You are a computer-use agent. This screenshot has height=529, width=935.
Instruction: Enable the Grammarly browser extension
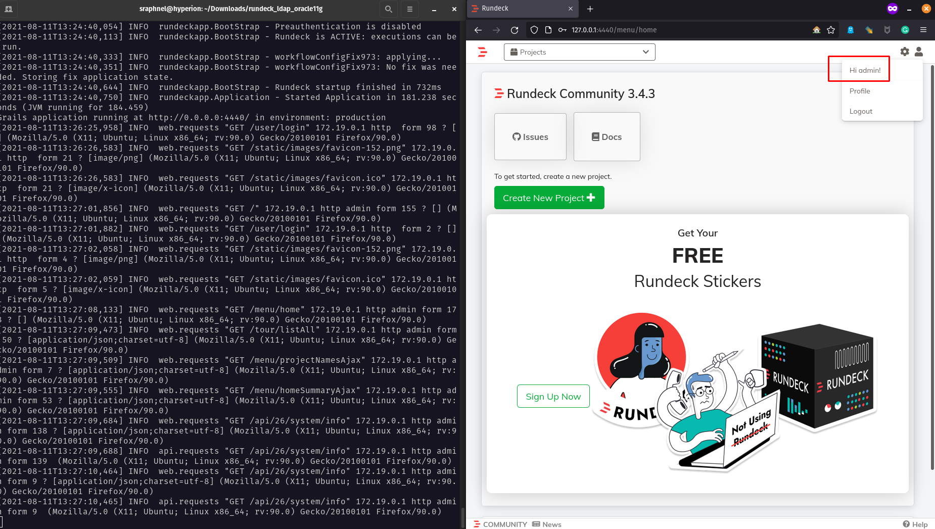904,30
